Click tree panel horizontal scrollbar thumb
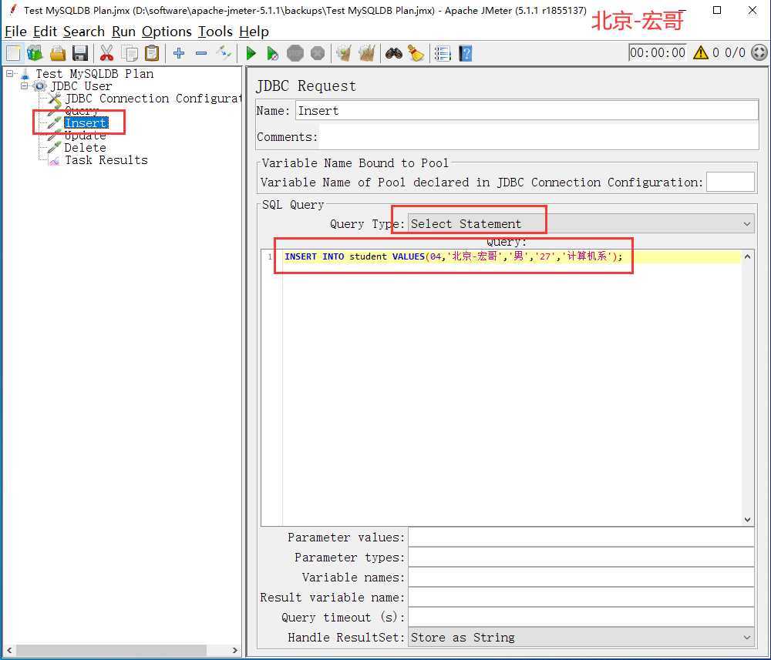This screenshot has width=771, height=660. pos(112,650)
